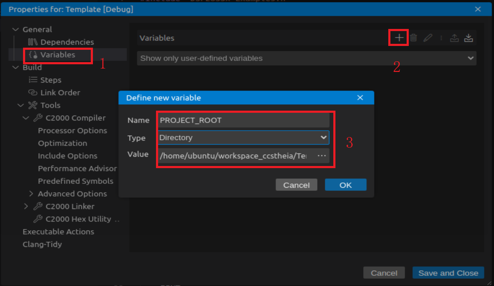494x286 pixels.
Task: Expand the C2000 Linker node
Action: (x=26, y=206)
